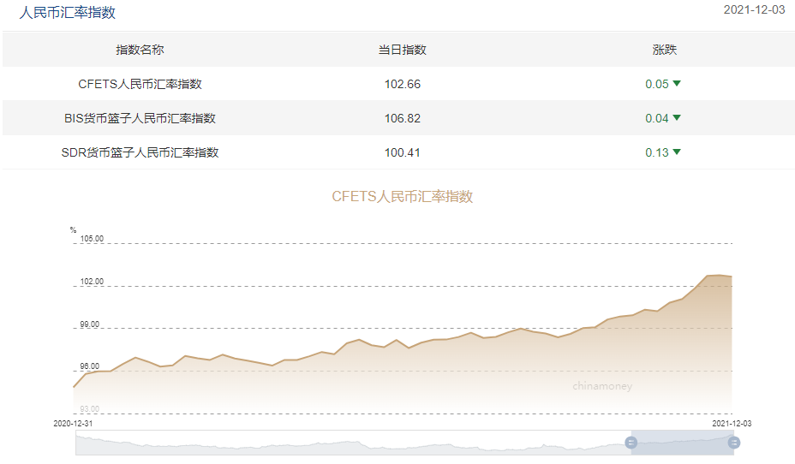
Task: Click the 指数名称 column header
Action: (140, 50)
